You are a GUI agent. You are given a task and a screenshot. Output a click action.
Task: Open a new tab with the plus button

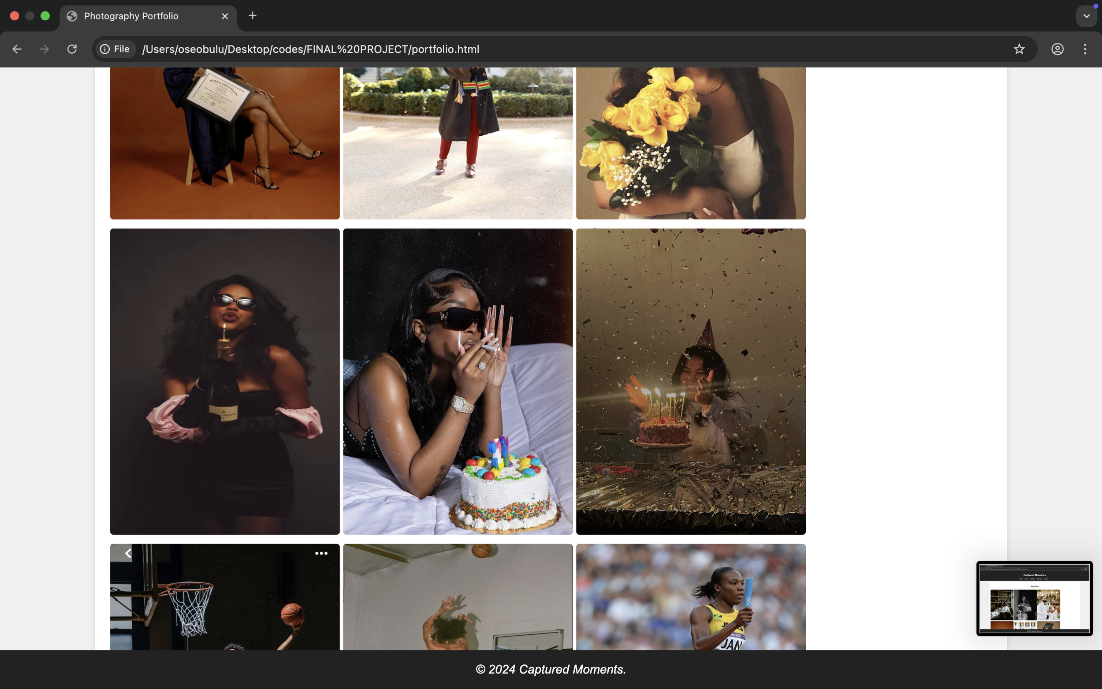pos(253,16)
